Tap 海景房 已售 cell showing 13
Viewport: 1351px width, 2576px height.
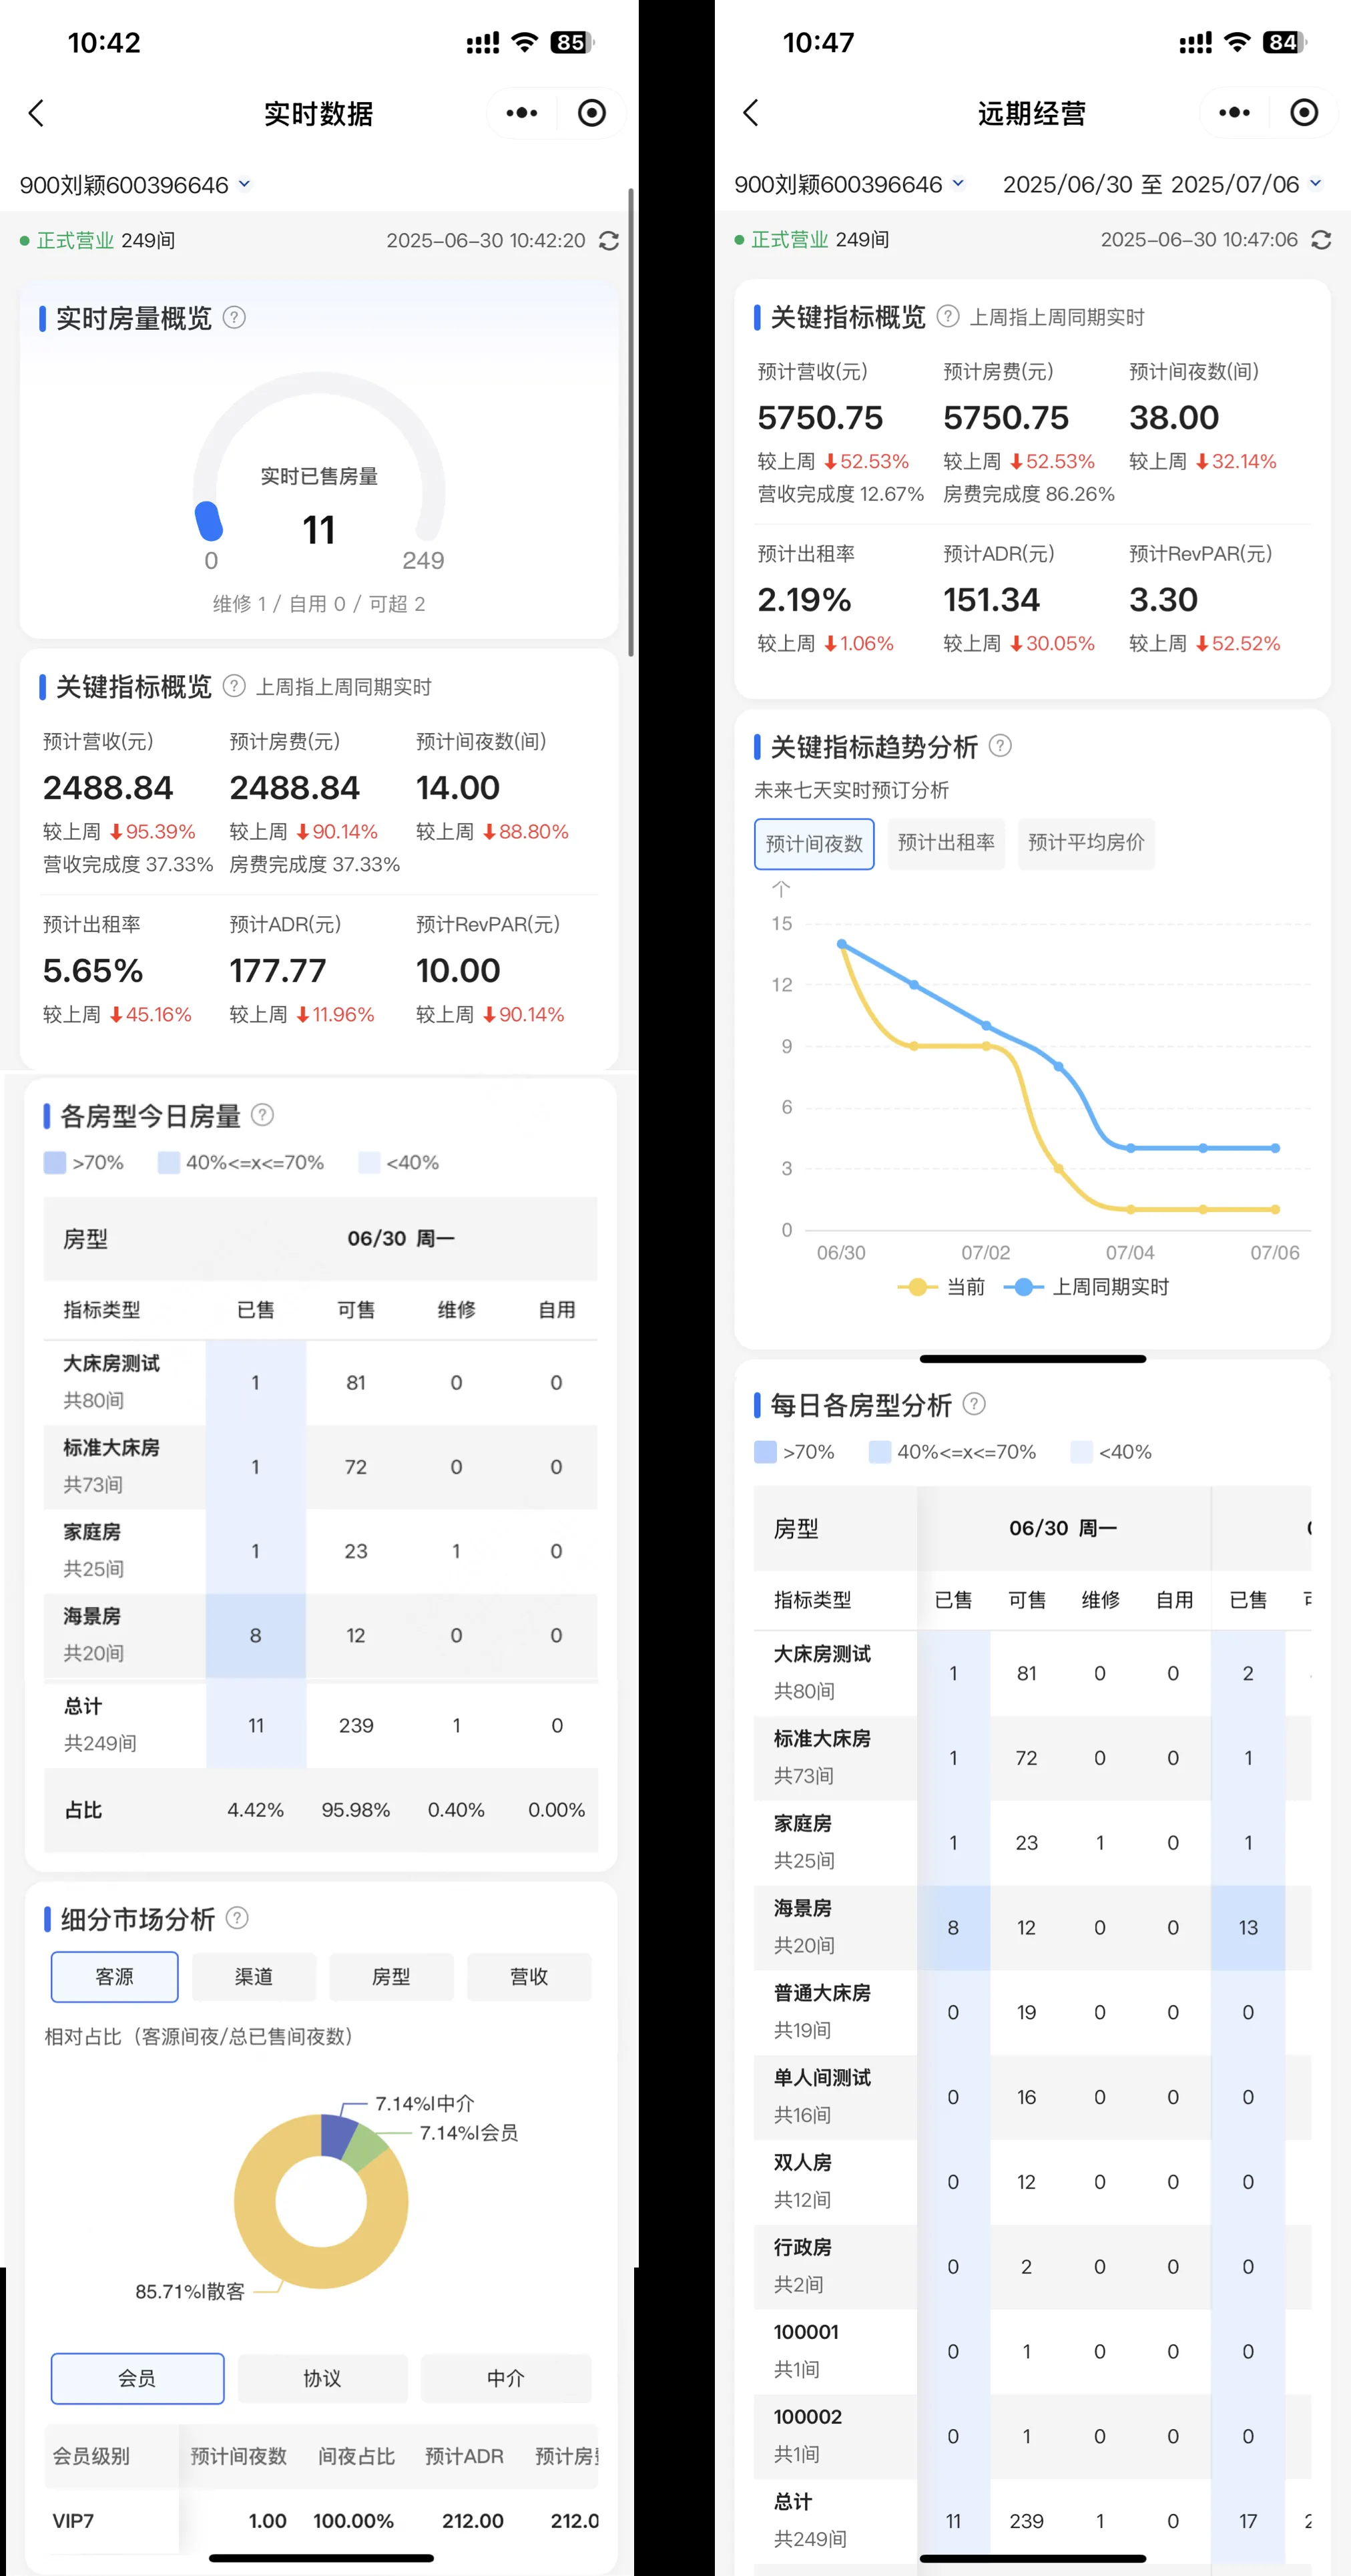(1248, 1927)
